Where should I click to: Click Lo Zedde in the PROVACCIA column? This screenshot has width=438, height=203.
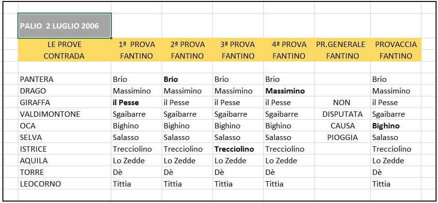point(396,161)
